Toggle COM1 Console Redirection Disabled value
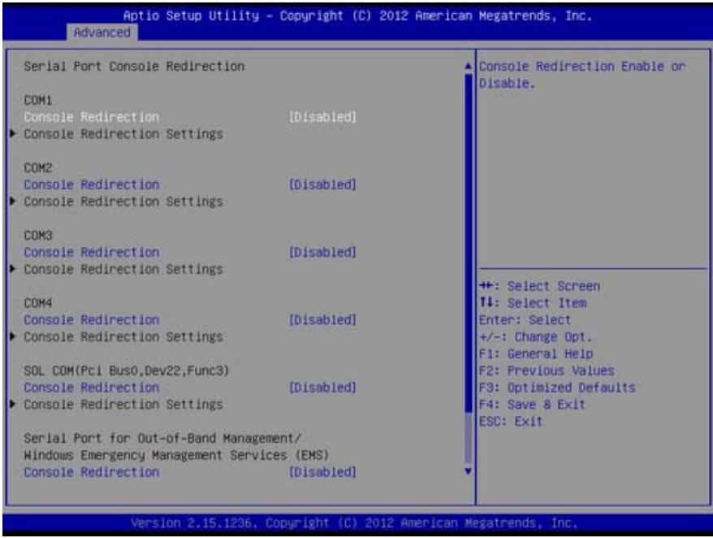Viewport: 713px width, 538px height. click(x=322, y=117)
